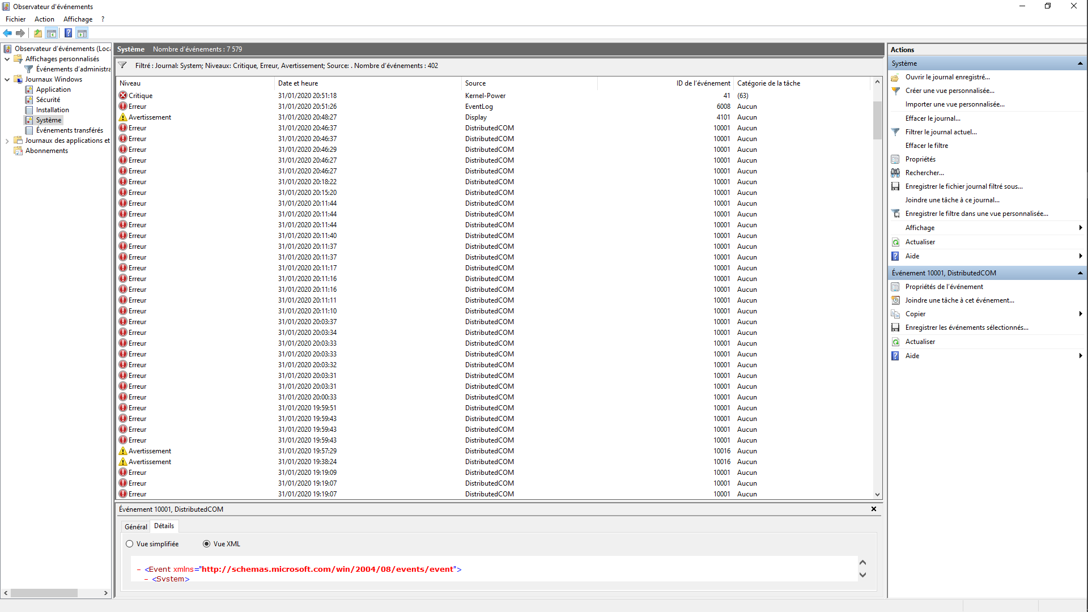This screenshot has width=1088, height=612.
Task: Open the Action menu
Action: pos(44,19)
